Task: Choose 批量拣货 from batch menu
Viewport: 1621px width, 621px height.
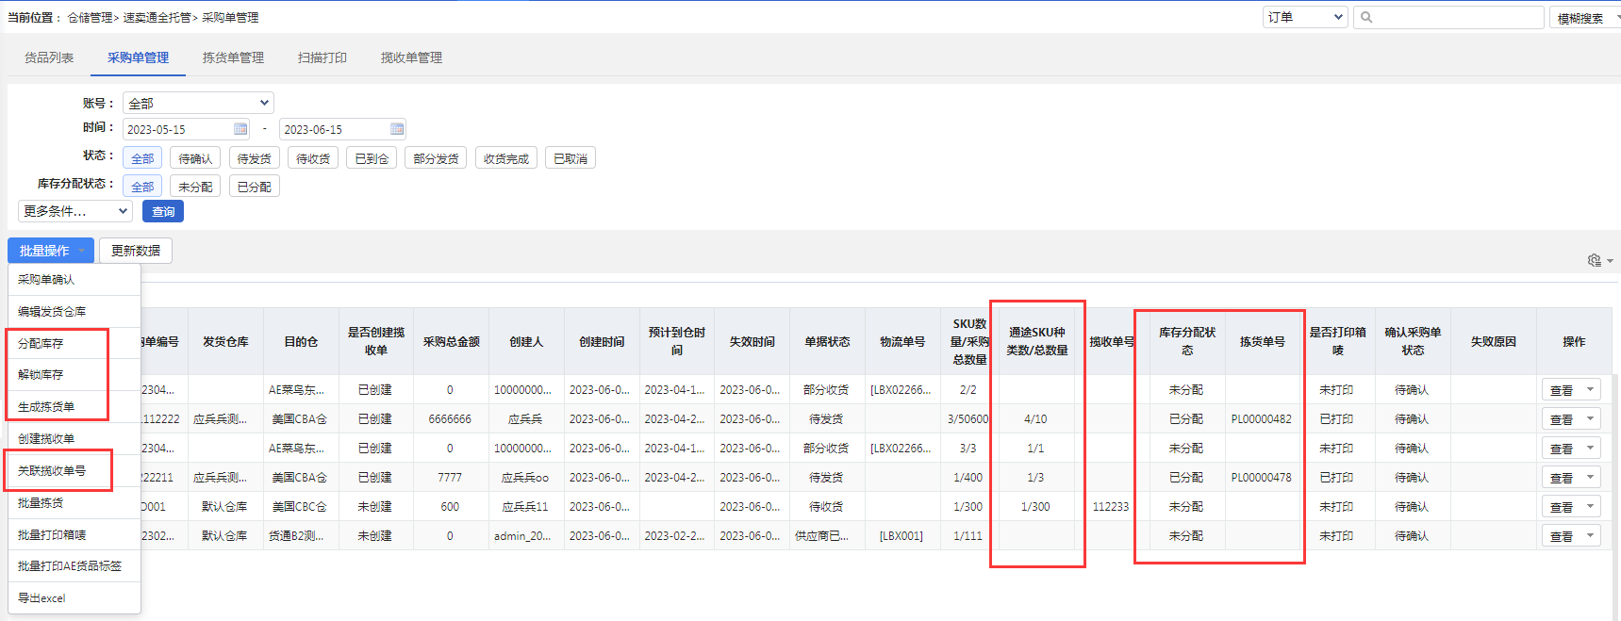Action: click(74, 502)
